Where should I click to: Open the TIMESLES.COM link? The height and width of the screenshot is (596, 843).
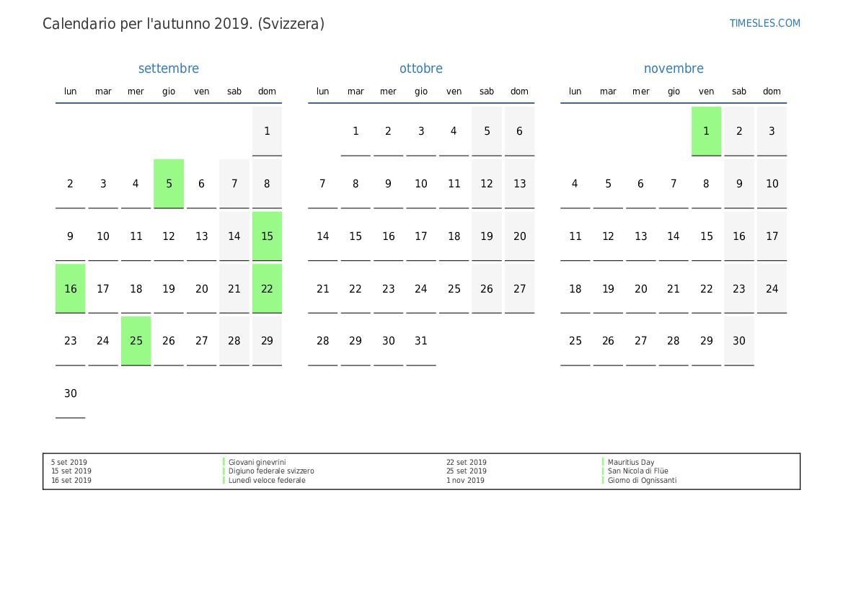(x=764, y=23)
